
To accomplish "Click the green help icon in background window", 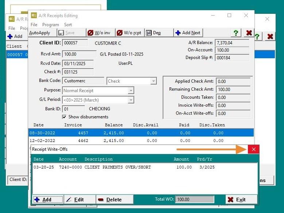I will (257, 36).
